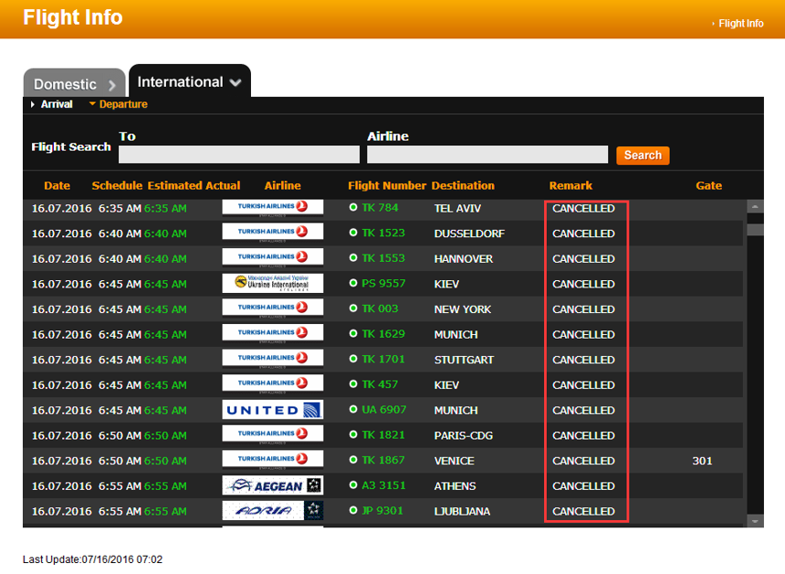Image resolution: width=785 pixels, height=574 pixels.
Task: Click Turkish Airlines logo for Venice flight
Action: click(x=272, y=460)
